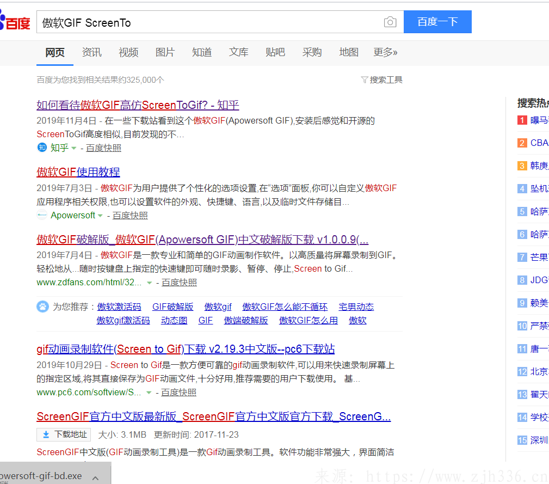Open the 地图 tab
Viewport: 549px width, 484px height.
(x=349, y=52)
